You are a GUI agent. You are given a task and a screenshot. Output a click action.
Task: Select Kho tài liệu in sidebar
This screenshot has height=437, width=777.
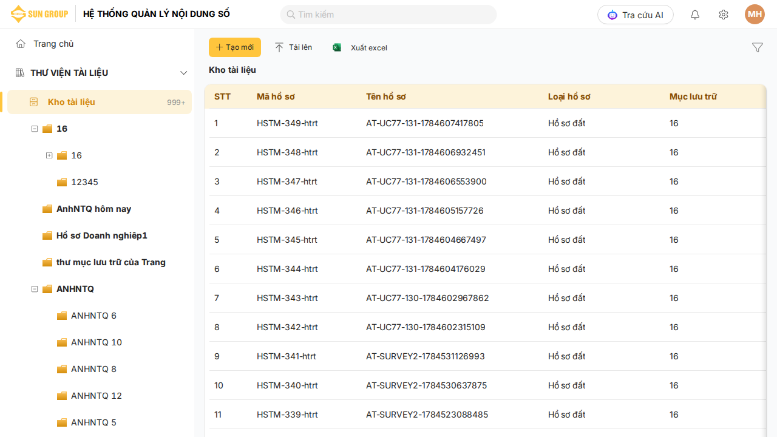click(x=100, y=102)
